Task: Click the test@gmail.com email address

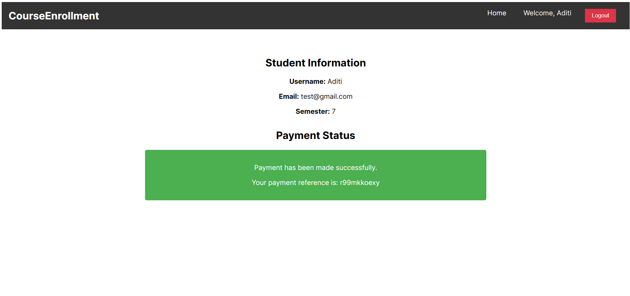Action: point(327,96)
